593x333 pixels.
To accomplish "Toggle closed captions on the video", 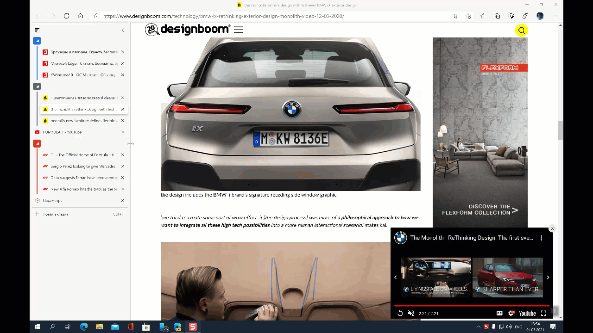I will click(499, 313).
